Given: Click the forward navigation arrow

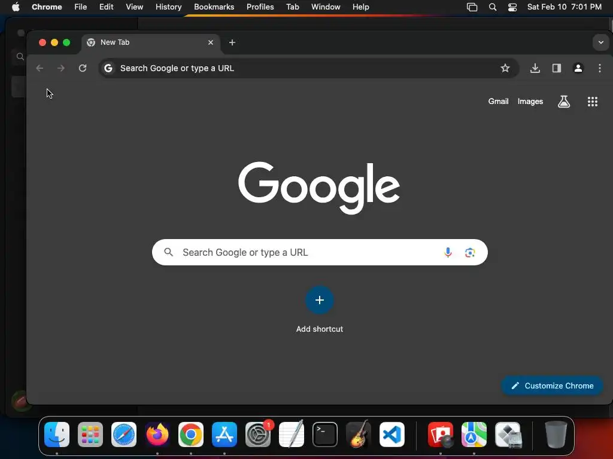Looking at the screenshot, I should [x=61, y=68].
